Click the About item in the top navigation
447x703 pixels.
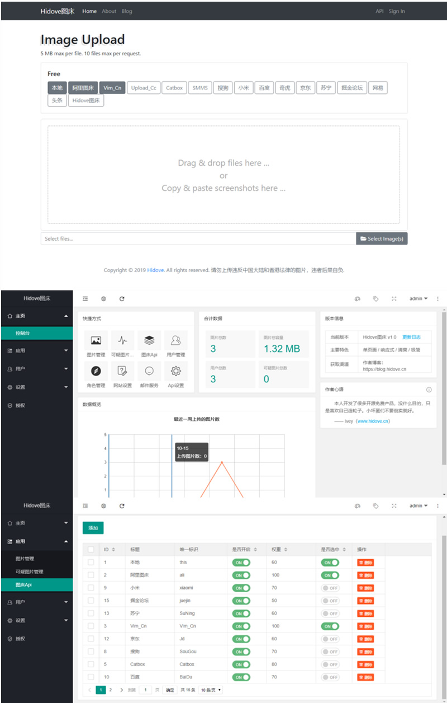coord(109,11)
